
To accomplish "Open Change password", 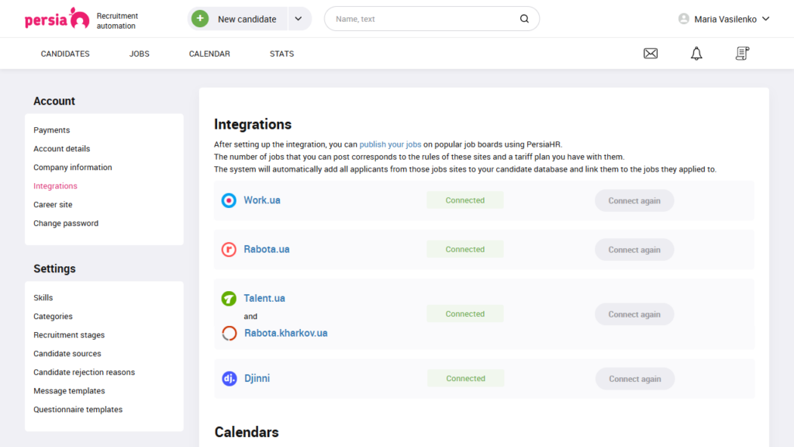I will 66,223.
